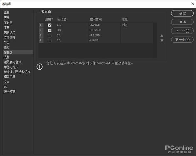Screen dimensions: 196x156
Task: Close the 首选项 dialog
Action: pyautogui.click(x=193, y=4)
